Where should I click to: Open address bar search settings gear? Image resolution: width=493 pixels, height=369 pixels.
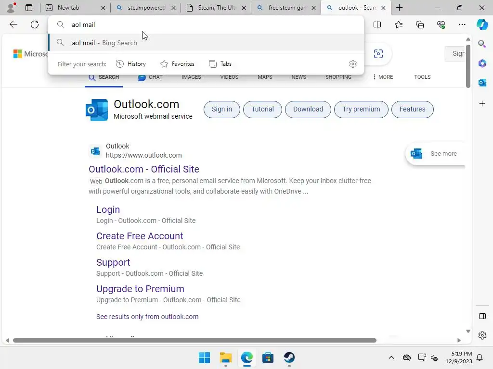pyautogui.click(x=353, y=64)
